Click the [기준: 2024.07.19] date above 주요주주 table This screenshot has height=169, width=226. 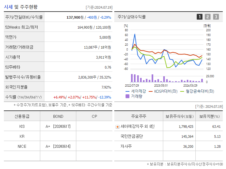pos(209,107)
